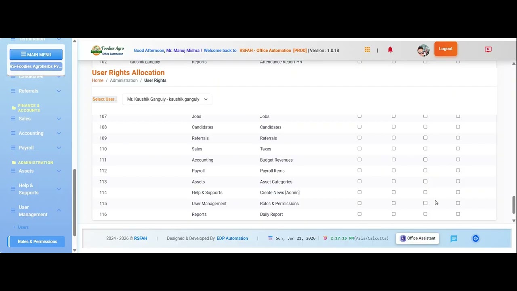Click the red video tutorial icon

click(x=488, y=49)
